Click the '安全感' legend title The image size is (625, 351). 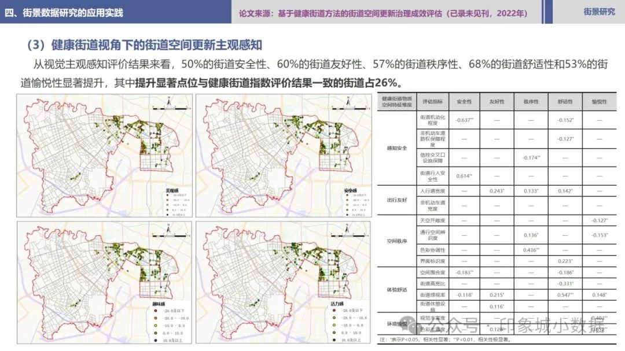[x=350, y=190]
